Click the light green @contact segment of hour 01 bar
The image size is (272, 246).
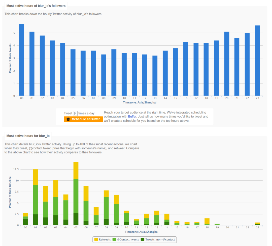coord(36,200)
